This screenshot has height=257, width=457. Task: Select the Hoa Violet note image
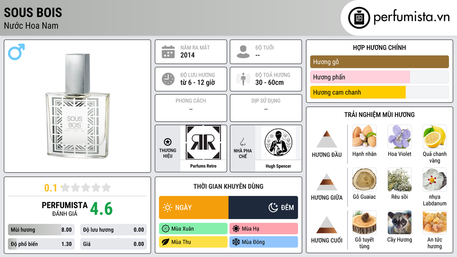[399, 137]
